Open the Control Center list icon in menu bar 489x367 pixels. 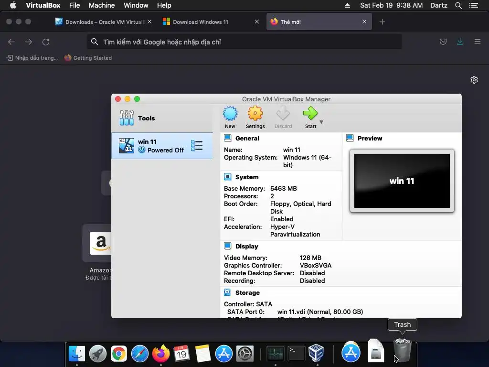pyautogui.click(x=474, y=5)
